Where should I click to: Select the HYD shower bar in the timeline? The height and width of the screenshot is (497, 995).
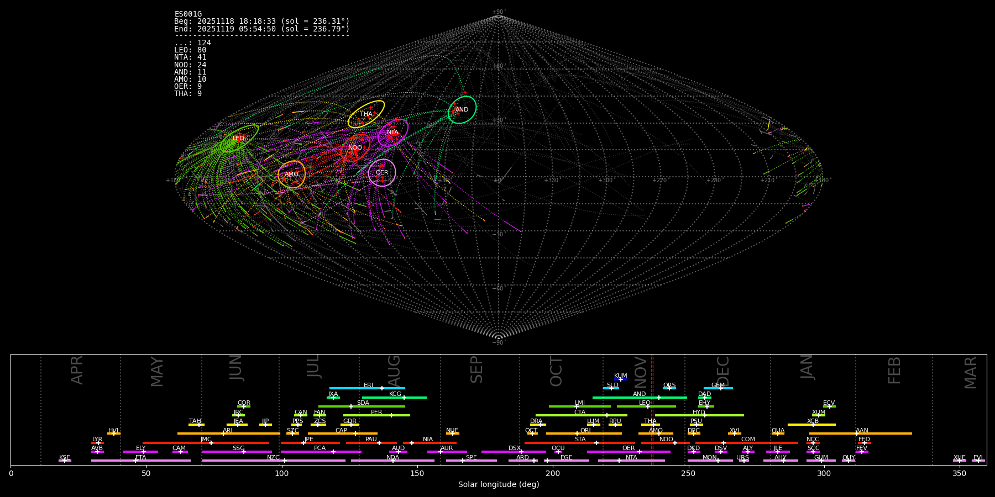click(x=699, y=415)
